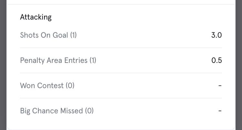Viewport: 242px width, 130px height.
Task: Tap the (0) count beside Big Chance Missed
Action: [x=89, y=111]
